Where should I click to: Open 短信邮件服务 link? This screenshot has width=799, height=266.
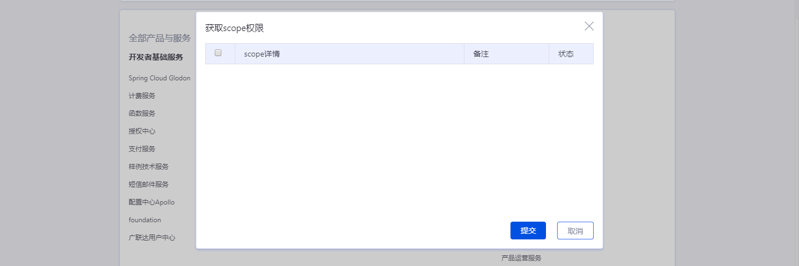point(149,185)
